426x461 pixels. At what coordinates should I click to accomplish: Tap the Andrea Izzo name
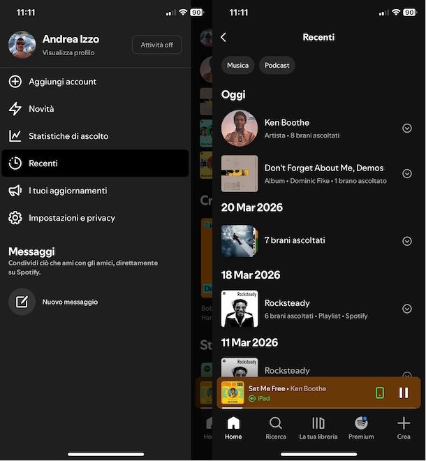click(x=71, y=39)
